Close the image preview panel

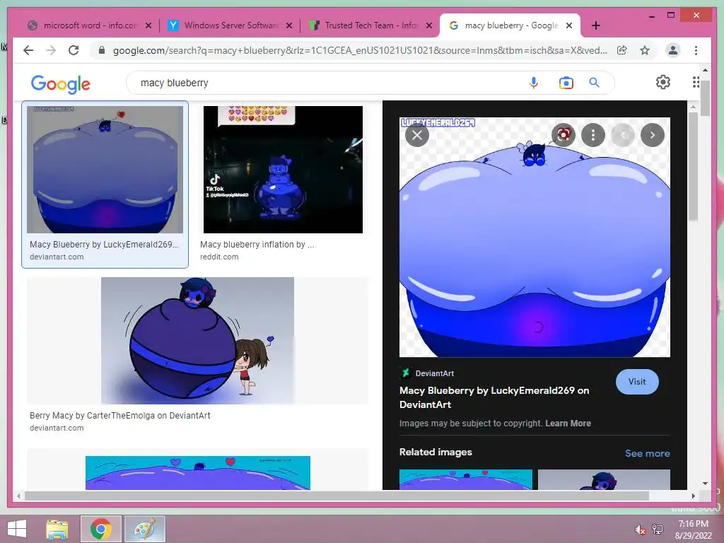click(417, 135)
